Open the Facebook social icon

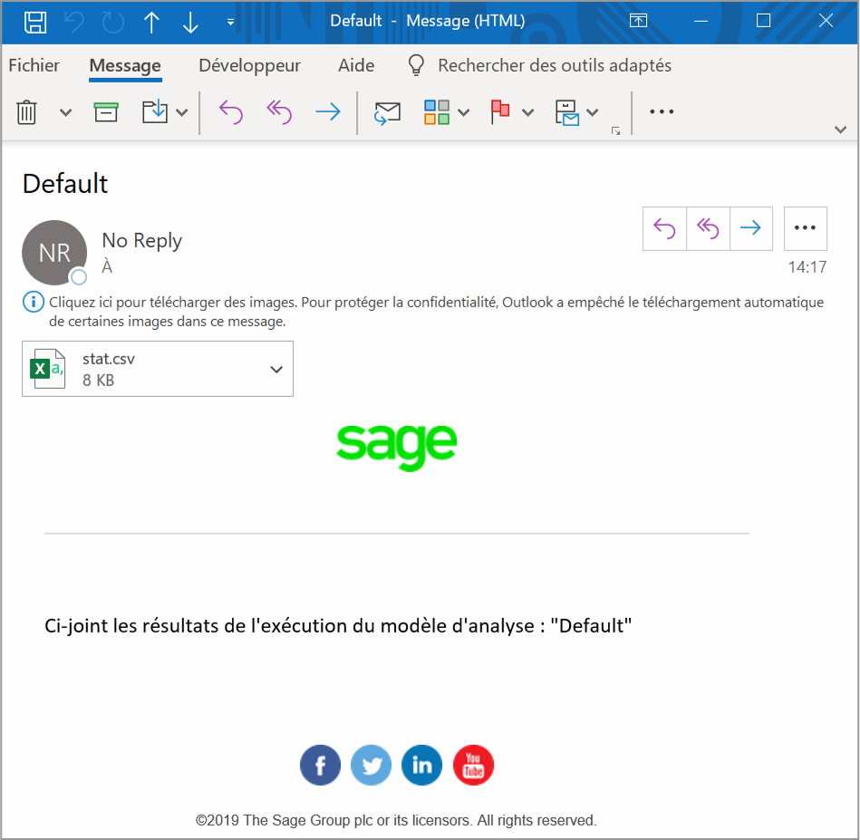point(320,766)
